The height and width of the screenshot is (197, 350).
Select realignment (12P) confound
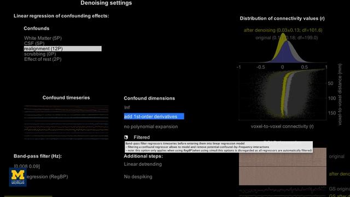click(63, 49)
